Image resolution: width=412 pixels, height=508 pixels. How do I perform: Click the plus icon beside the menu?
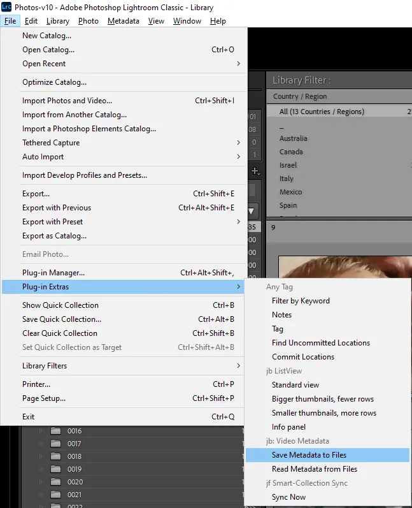click(255, 171)
